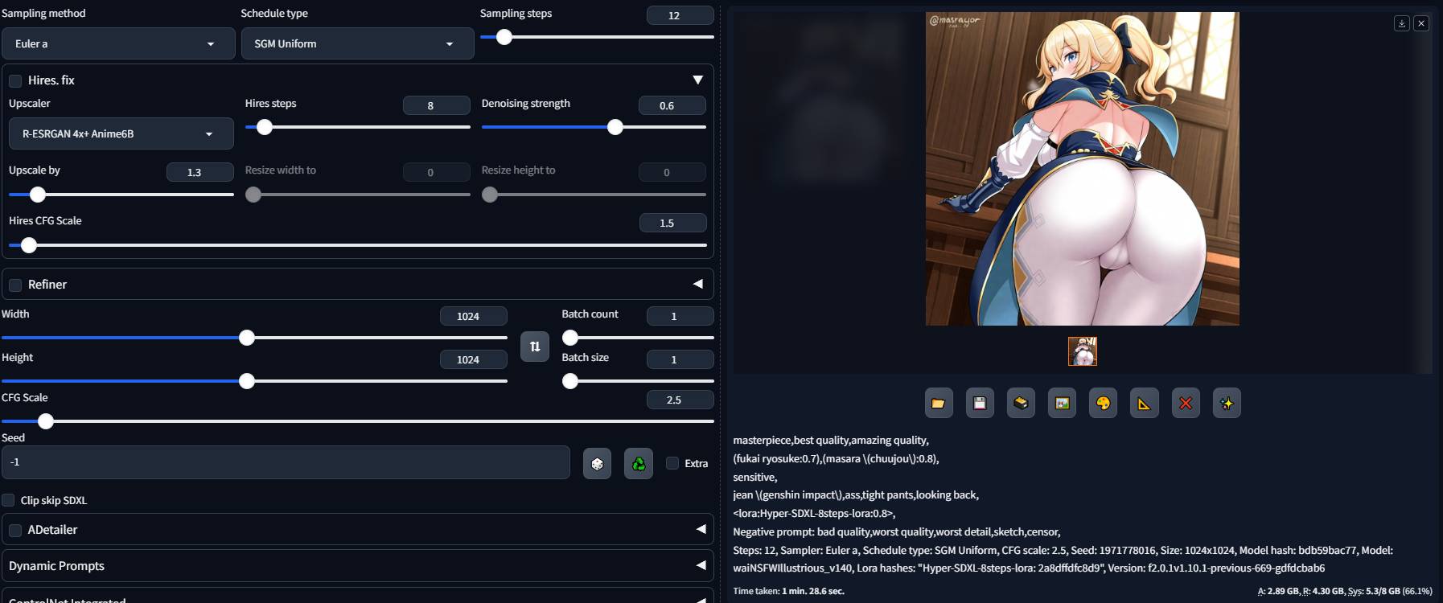The width and height of the screenshot is (1443, 603).
Task: Expand the Refiner section arrow
Action: [x=697, y=284]
